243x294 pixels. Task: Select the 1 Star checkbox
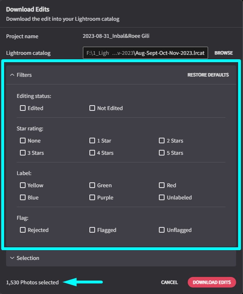coord(92,141)
